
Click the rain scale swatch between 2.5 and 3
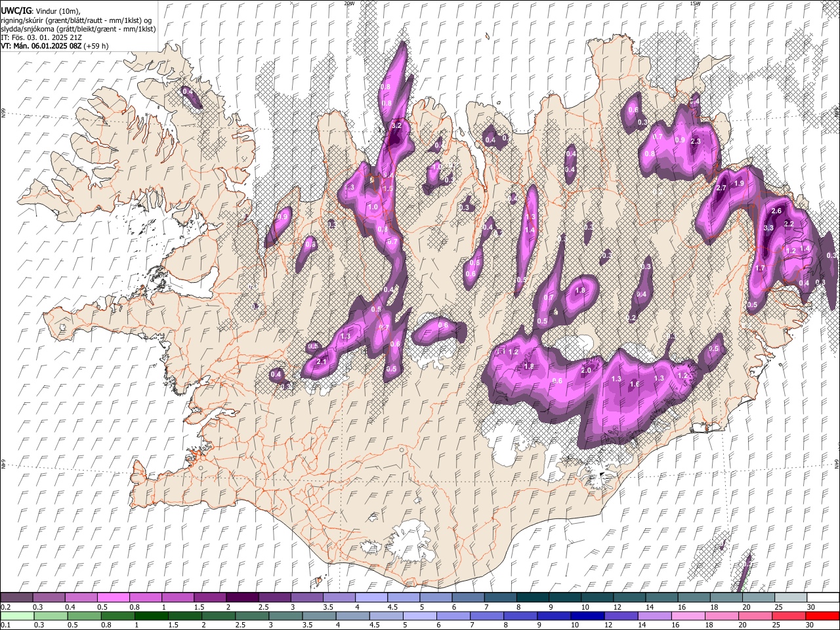click(x=252, y=616)
